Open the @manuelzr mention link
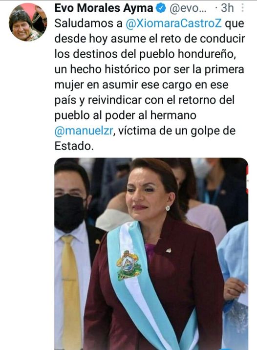The image size is (257, 350). (85, 131)
